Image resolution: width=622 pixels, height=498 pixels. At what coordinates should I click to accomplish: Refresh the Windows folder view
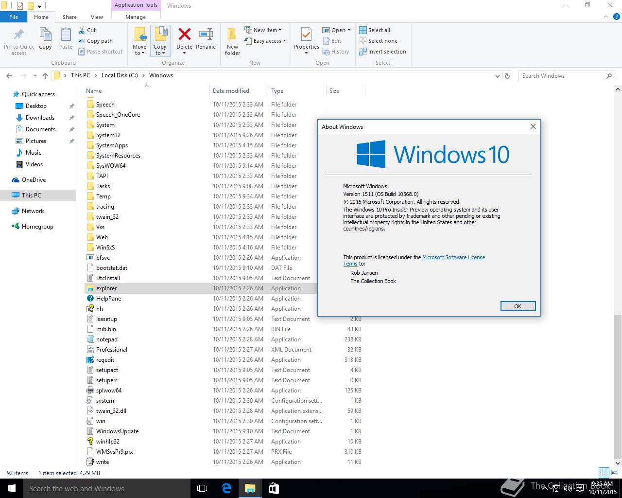click(x=507, y=76)
